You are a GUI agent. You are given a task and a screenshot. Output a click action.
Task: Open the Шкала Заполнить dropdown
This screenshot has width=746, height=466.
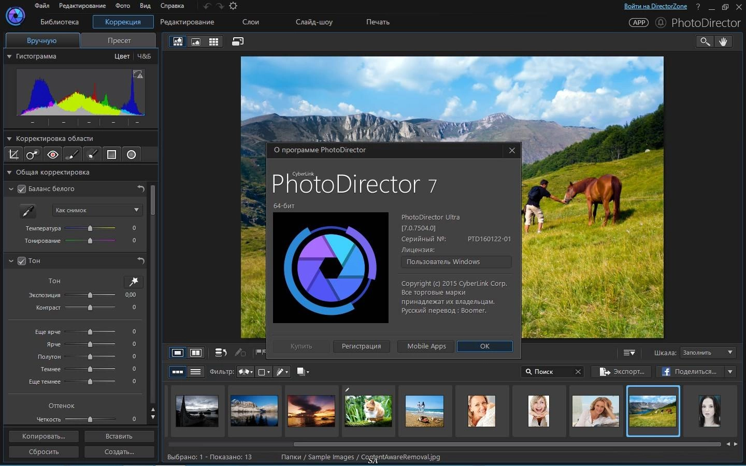[708, 353]
